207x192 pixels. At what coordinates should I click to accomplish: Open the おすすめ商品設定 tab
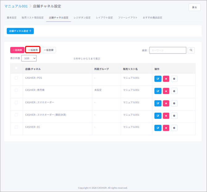pos(152,18)
